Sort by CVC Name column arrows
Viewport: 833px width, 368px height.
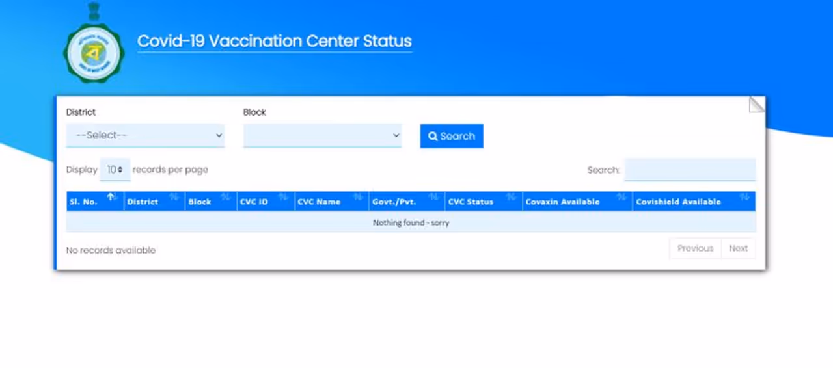tap(357, 197)
